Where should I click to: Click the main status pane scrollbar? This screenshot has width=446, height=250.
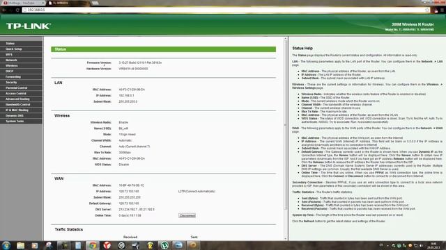click(286, 125)
